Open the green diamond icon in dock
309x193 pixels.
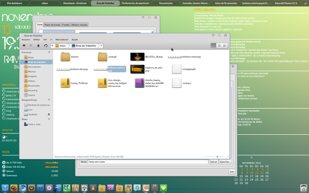click(164, 188)
